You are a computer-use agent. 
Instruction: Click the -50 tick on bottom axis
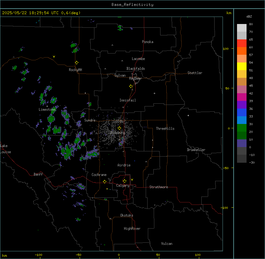click(78, 255)
